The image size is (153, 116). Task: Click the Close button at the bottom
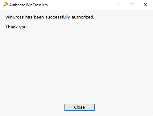[80, 107]
